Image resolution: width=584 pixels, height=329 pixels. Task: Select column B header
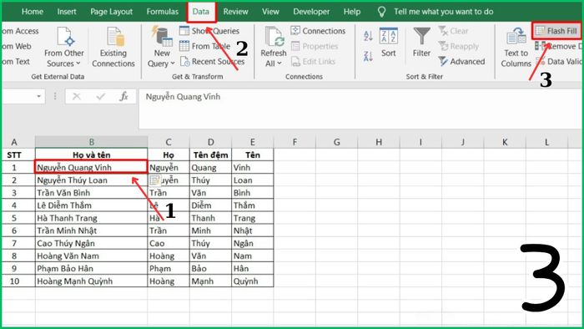pos(91,142)
